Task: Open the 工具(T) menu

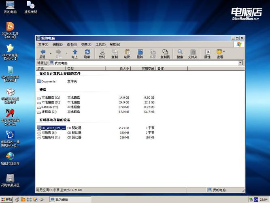Action: tap(100, 44)
